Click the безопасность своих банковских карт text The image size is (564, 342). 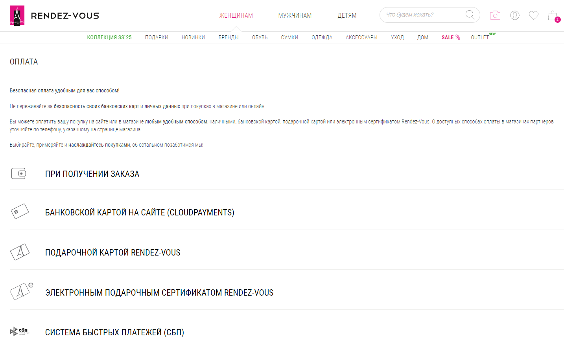96,106
